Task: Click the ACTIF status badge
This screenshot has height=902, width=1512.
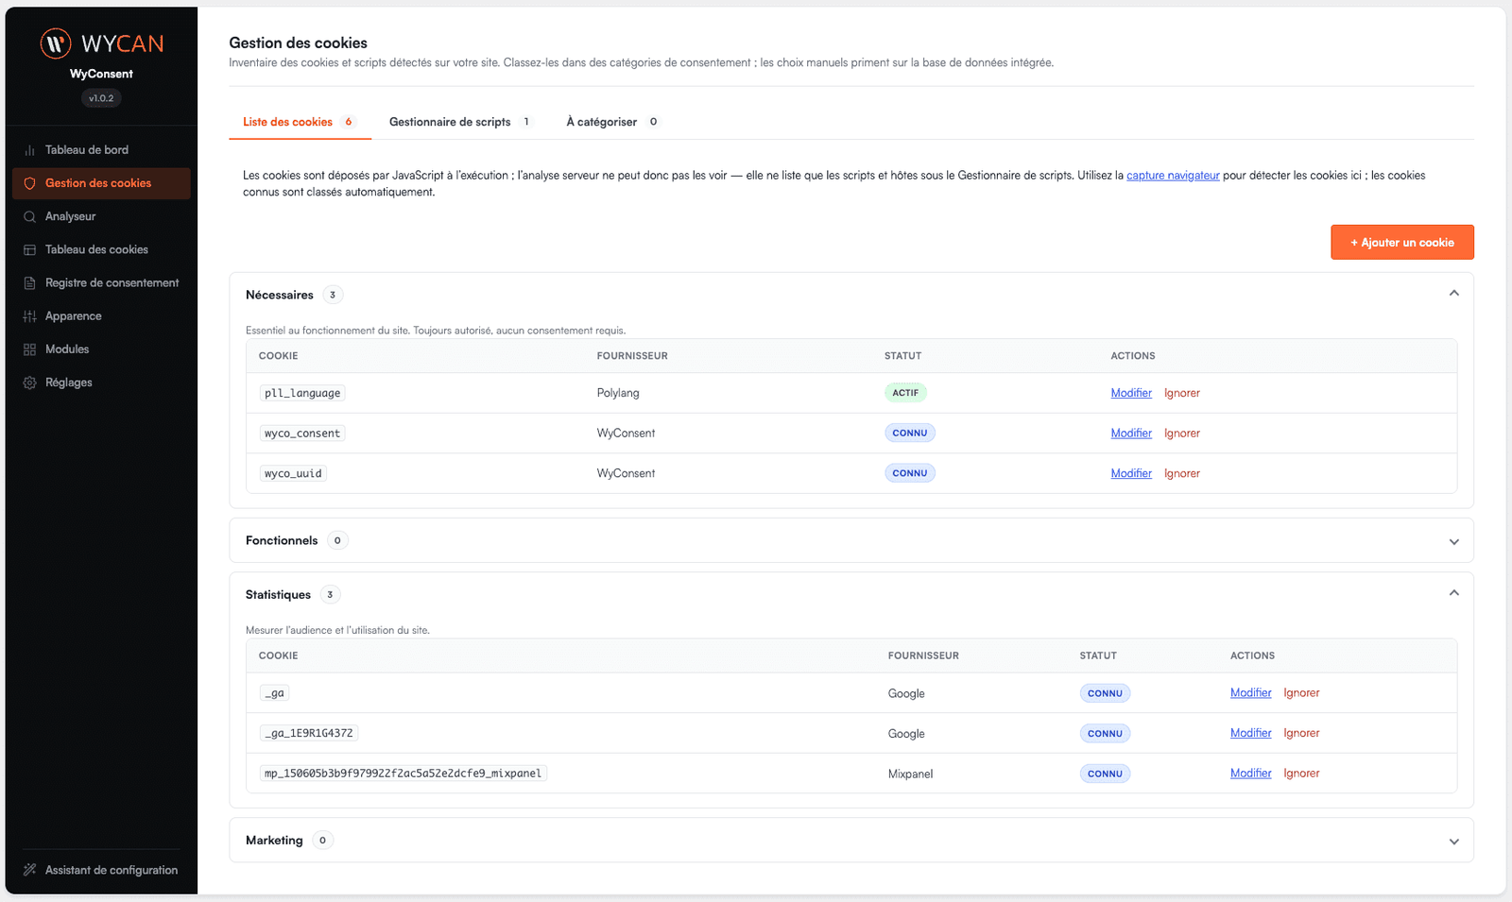Action: click(x=905, y=393)
